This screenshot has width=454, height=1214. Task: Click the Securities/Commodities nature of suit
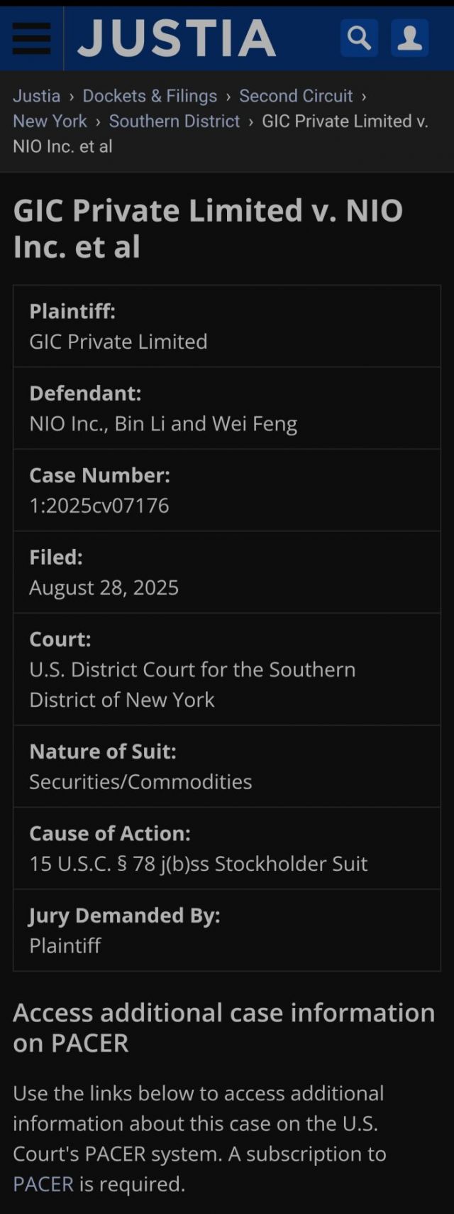point(140,782)
